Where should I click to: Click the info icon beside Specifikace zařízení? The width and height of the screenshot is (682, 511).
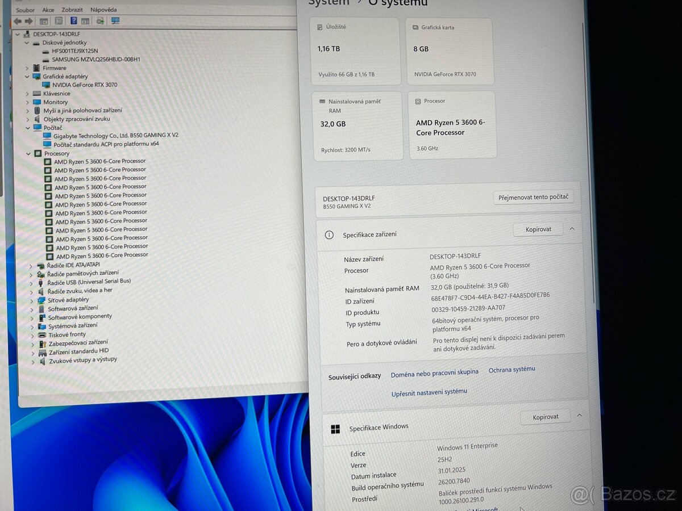[329, 234]
